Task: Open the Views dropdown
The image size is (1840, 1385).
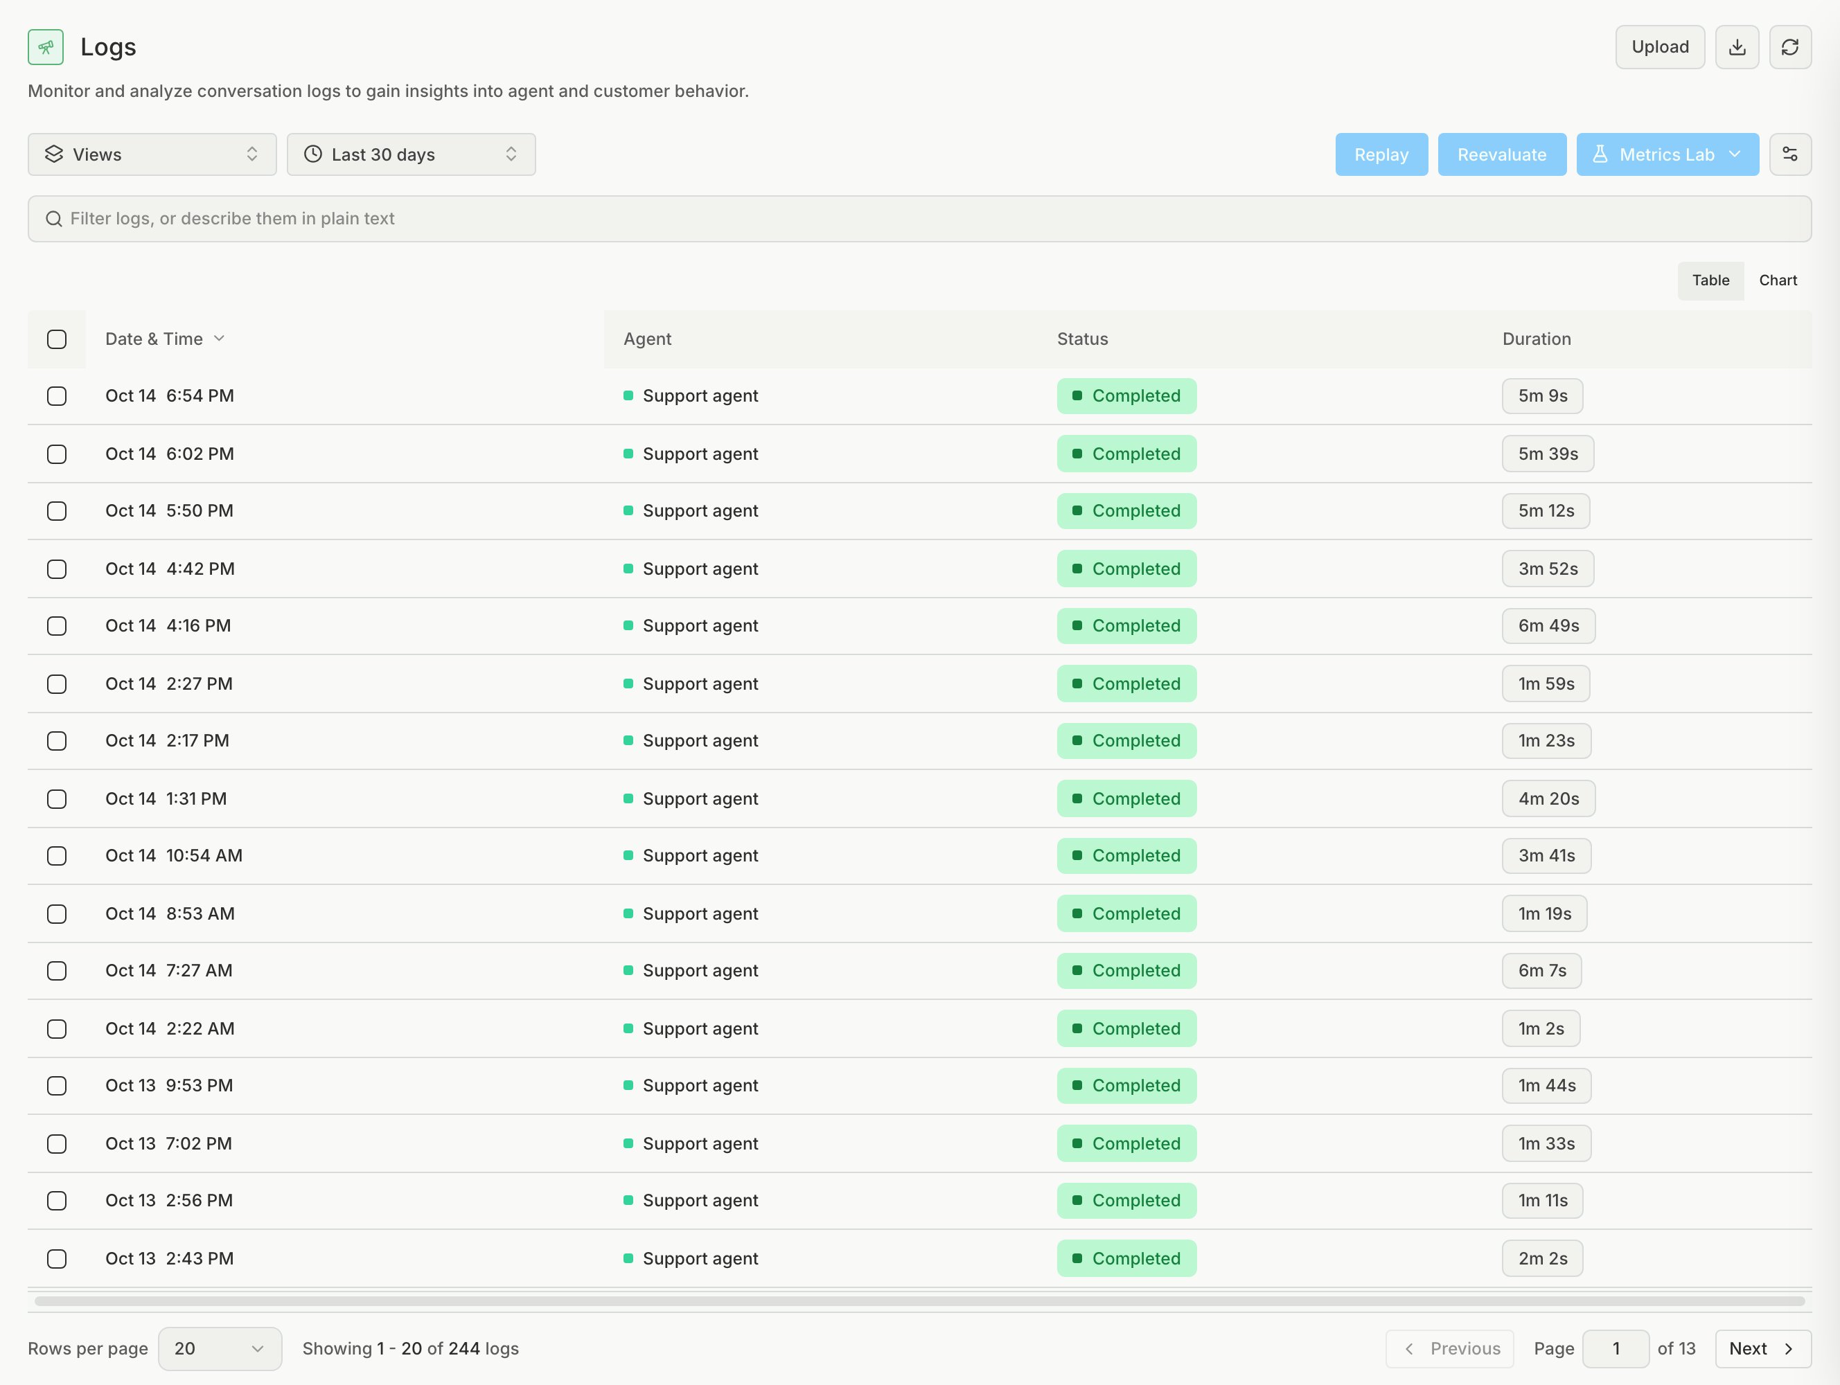Action: pyautogui.click(x=152, y=154)
